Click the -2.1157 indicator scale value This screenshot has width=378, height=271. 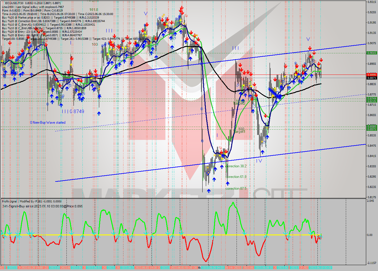point(372,263)
